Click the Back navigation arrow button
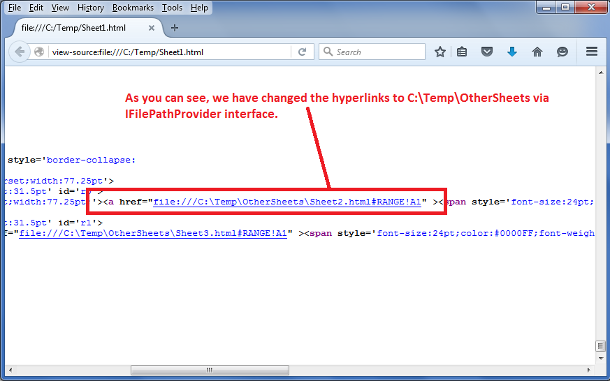This screenshot has width=610, height=381. (20, 52)
